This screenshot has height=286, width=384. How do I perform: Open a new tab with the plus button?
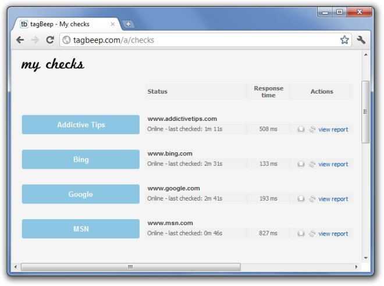tap(128, 24)
